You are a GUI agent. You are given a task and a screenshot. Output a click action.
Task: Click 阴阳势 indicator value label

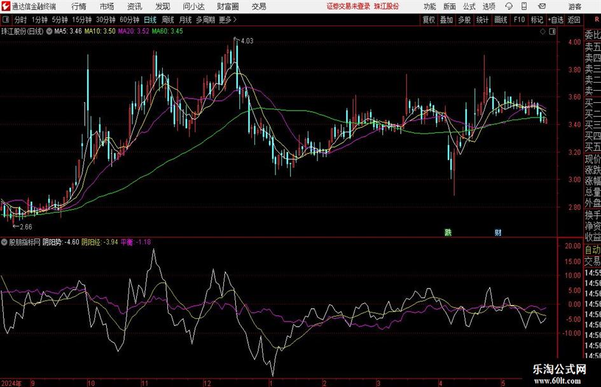coord(60,242)
